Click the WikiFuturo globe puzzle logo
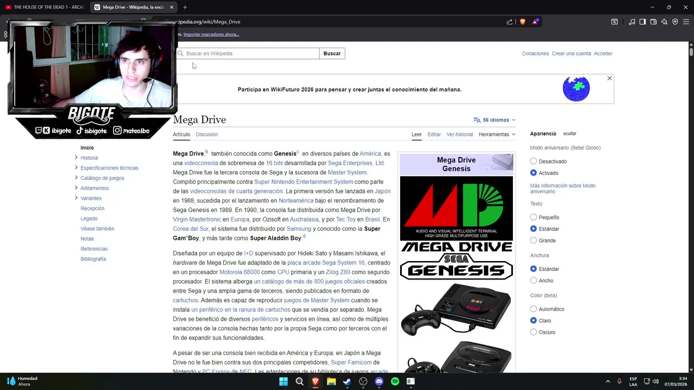Viewport: 694px width, 390px height. click(x=576, y=88)
